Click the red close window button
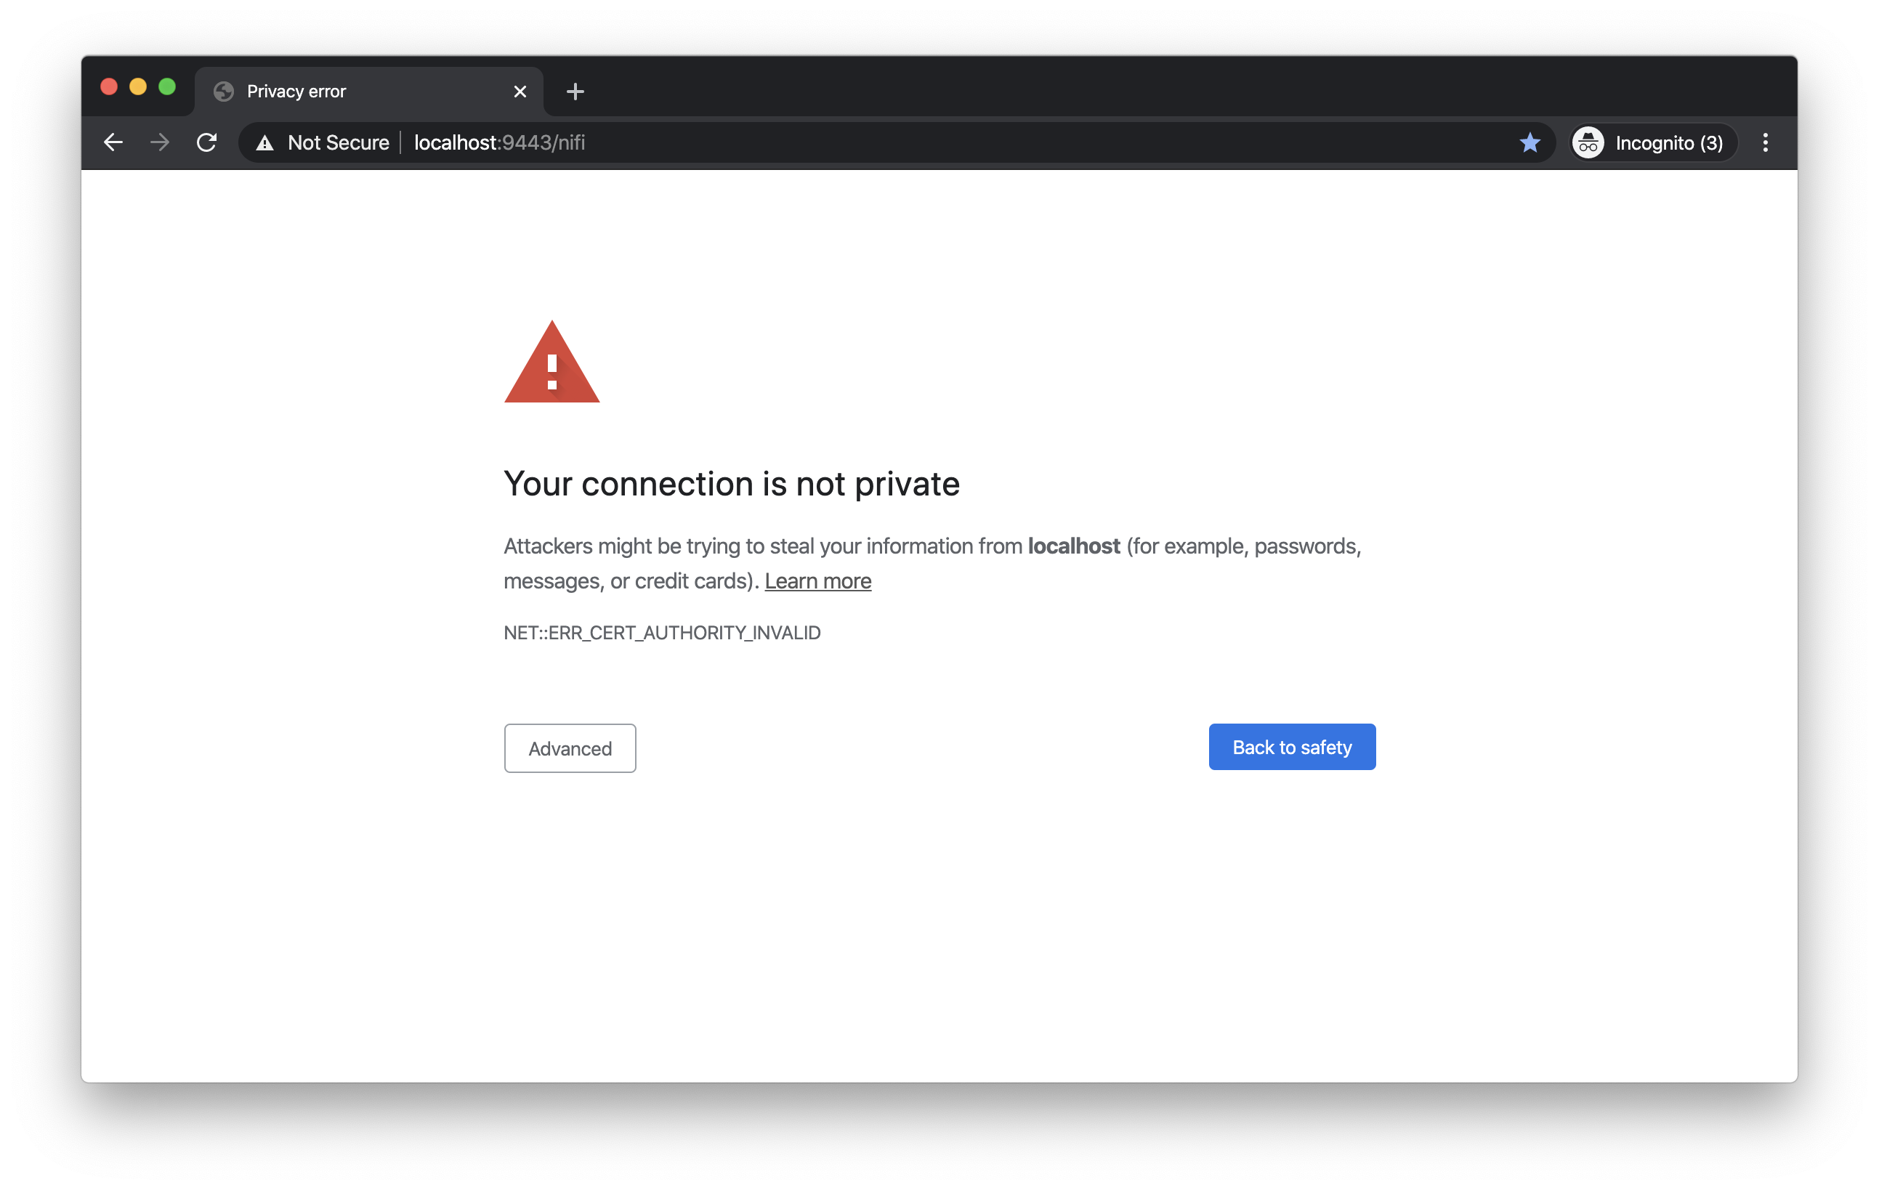The image size is (1879, 1190). coord(109,86)
